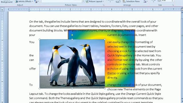Select the penguins picture
The width and height of the screenshot is (183, 103).
72,64
